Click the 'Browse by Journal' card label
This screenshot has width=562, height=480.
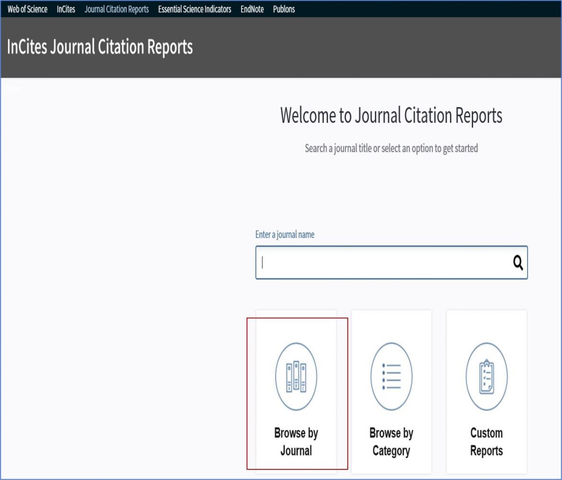click(x=296, y=442)
